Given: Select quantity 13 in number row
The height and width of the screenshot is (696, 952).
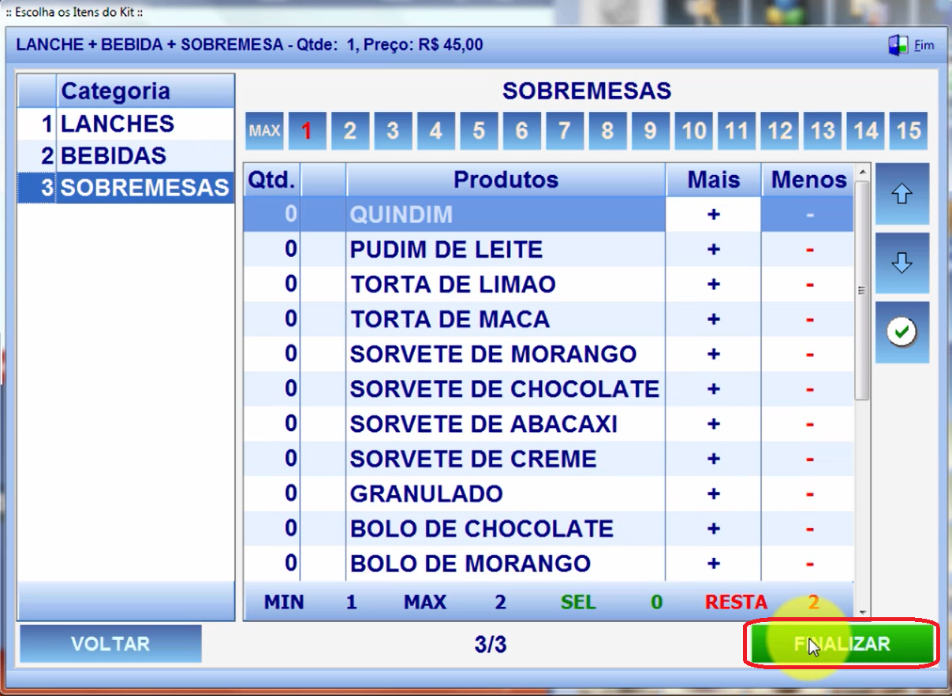Looking at the screenshot, I should (x=823, y=131).
